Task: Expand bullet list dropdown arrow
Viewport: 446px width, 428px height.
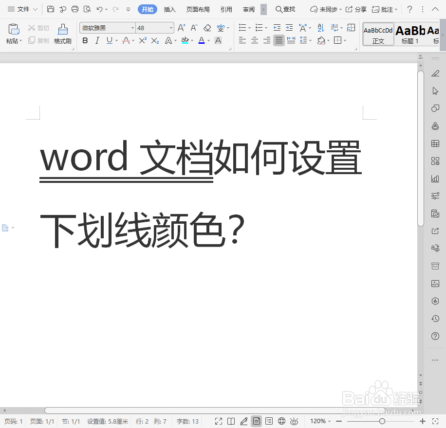Action: (x=249, y=28)
